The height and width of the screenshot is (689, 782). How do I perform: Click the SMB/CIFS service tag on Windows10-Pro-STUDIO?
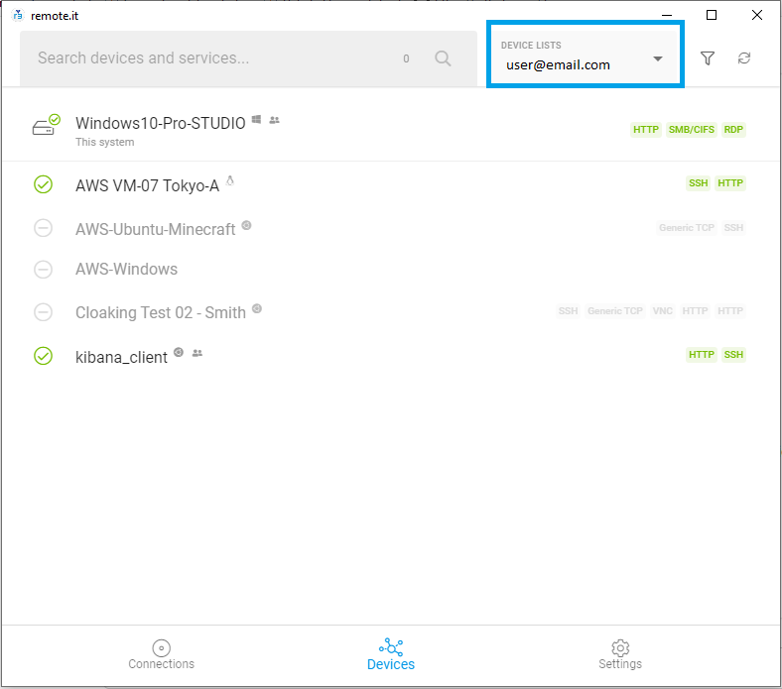tap(692, 130)
